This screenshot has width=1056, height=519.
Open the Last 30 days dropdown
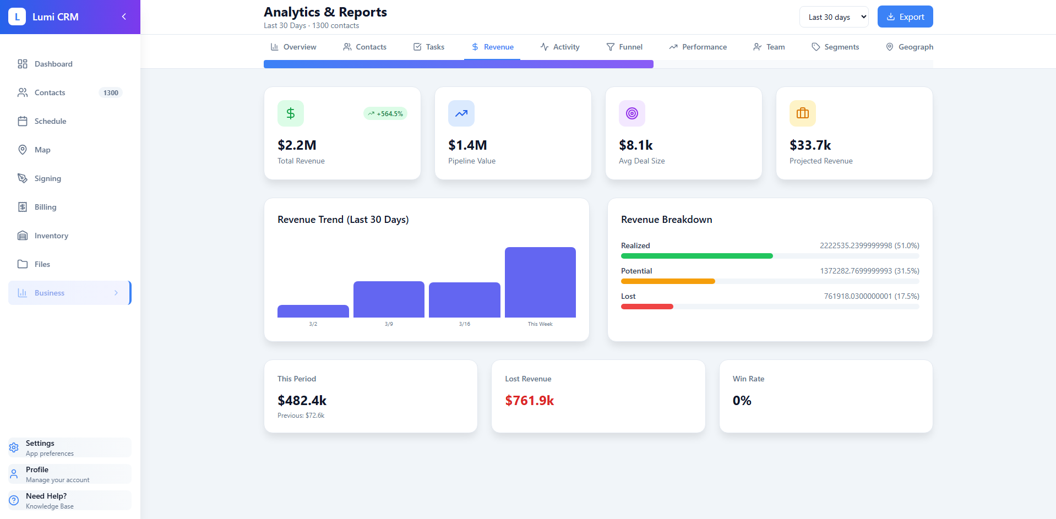tap(834, 17)
